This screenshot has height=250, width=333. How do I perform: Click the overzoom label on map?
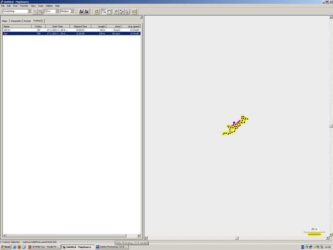point(314,234)
